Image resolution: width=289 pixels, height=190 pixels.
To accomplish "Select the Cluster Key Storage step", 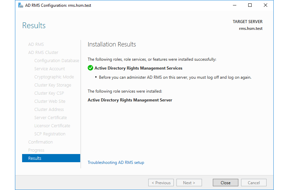I will click(52, 85).
